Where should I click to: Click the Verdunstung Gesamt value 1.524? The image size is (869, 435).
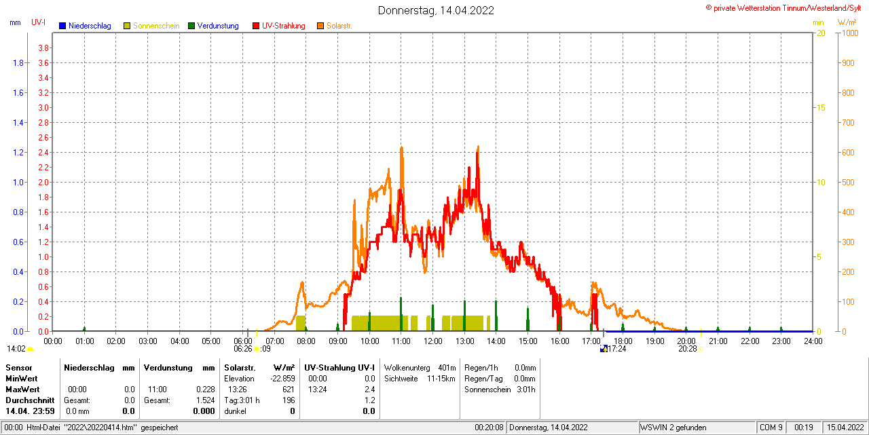[205, 400]
